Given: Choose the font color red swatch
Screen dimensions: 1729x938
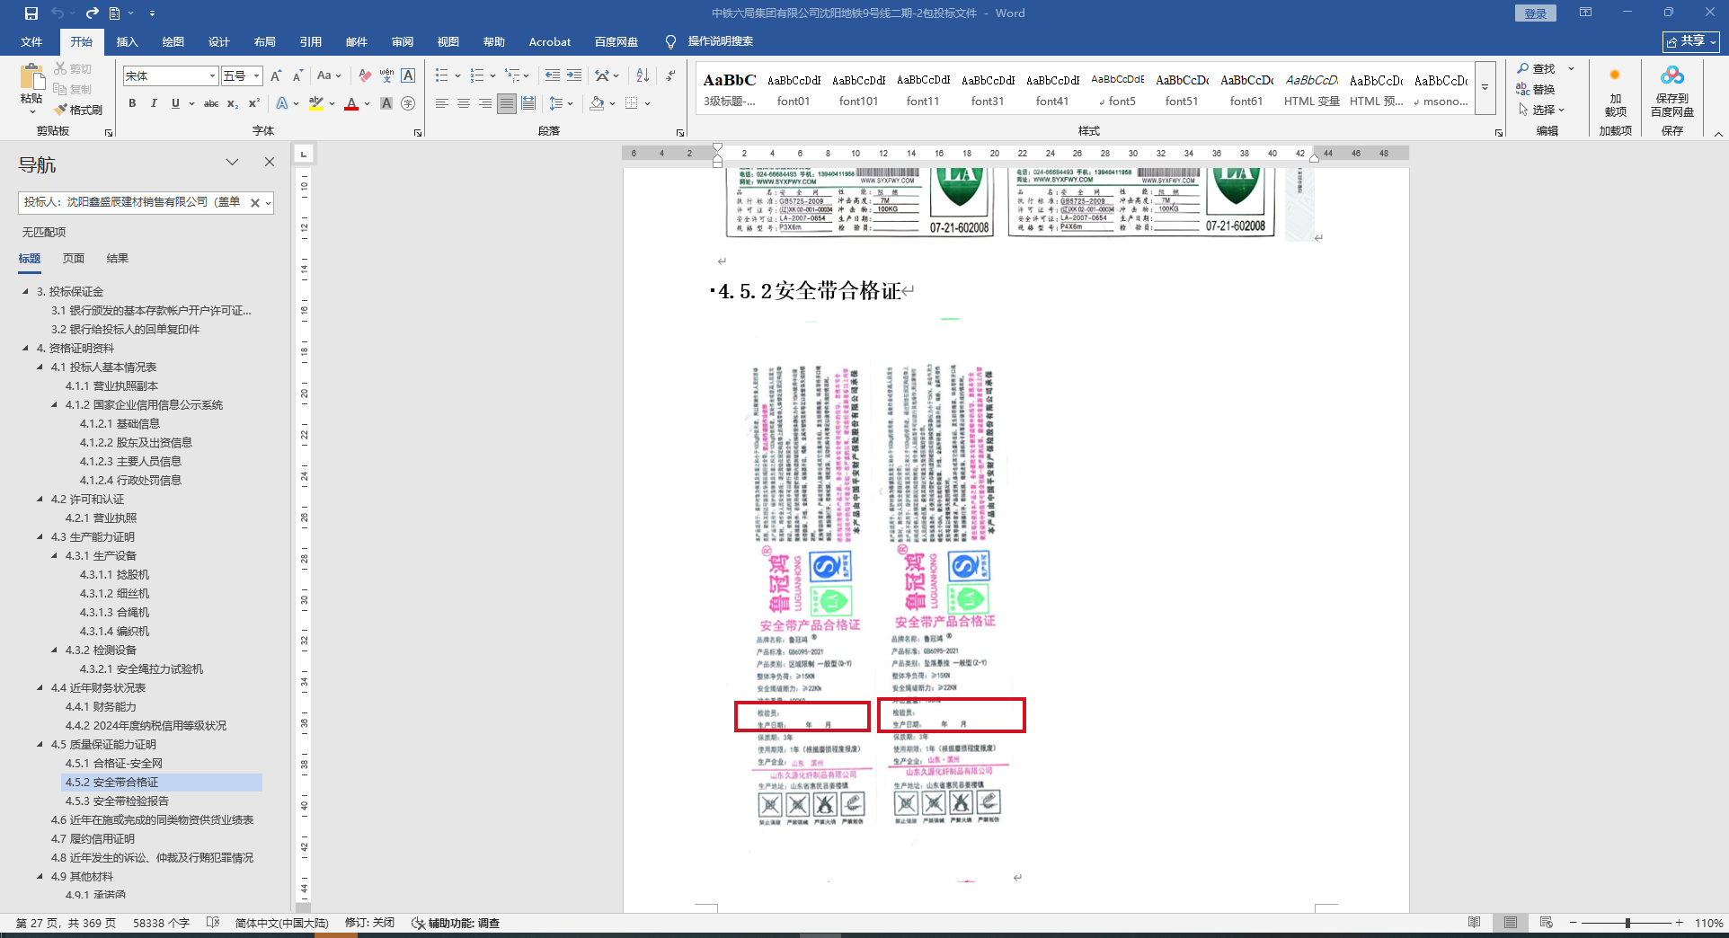Looking at the screenshot, I should (351, 103).
